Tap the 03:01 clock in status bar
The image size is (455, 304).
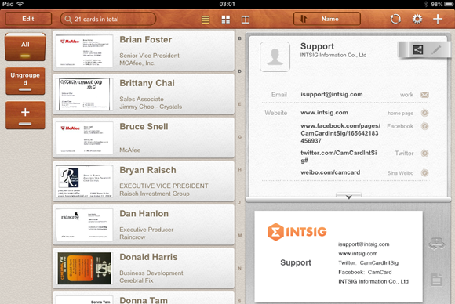[x=227, y=4]
